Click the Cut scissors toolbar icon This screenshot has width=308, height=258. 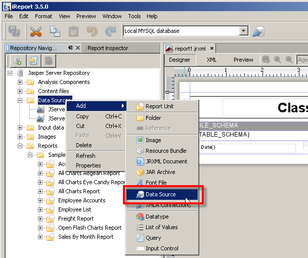[x=36, y=31]
